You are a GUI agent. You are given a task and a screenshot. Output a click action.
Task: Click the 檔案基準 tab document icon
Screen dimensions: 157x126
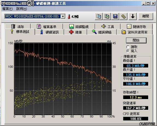click(39, 26)
